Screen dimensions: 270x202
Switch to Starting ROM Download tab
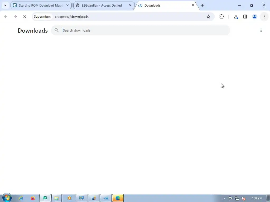tap(41, 5)
